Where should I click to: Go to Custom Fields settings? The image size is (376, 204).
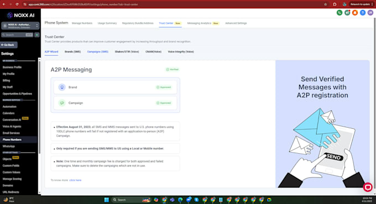pyautogui.click(x=11, y=166)
